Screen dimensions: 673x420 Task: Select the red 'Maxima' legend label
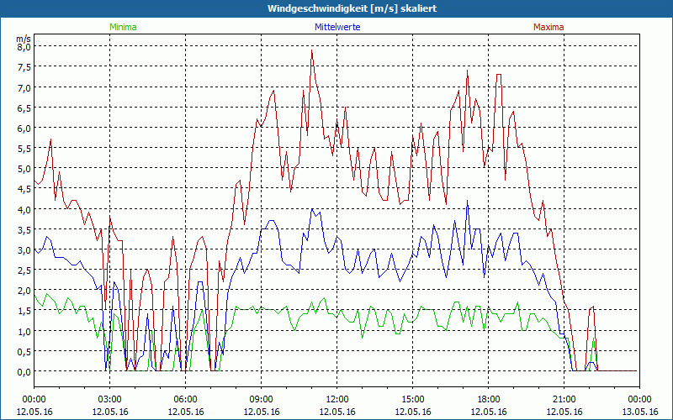tap(548, 27)
